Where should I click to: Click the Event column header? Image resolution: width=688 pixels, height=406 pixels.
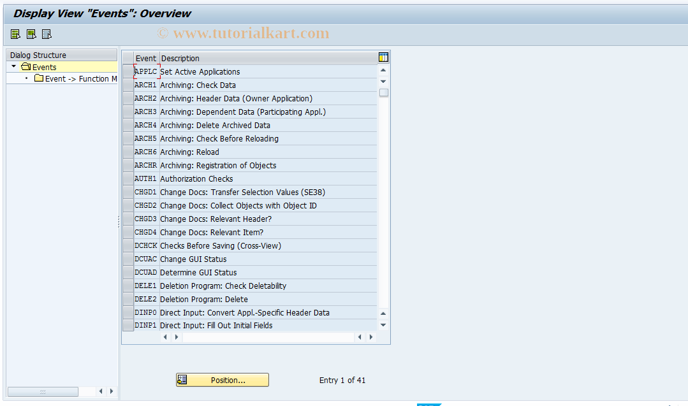(x=145, y=58)
